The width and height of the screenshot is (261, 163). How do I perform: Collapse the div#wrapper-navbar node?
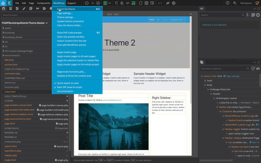pos(214,98)
